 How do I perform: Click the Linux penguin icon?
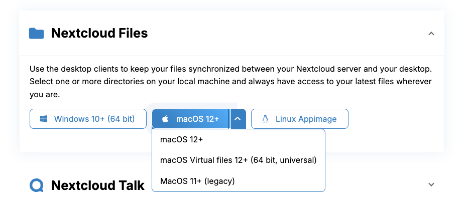pos(265,119)
